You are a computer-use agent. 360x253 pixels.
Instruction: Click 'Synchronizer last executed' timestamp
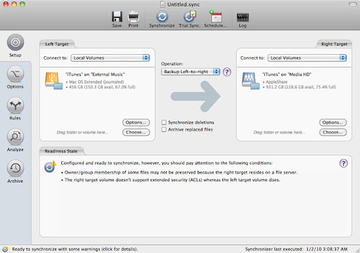[296, 249]
